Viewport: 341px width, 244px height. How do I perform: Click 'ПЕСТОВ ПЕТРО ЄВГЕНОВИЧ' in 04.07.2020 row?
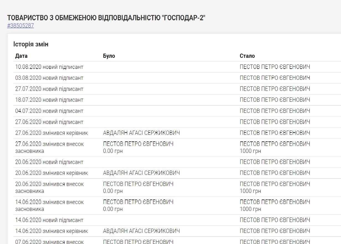tap(275, 111)
